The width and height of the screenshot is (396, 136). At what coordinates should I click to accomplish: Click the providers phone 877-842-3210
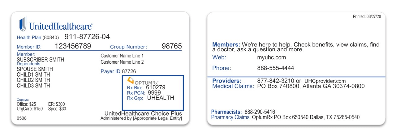pos(276,81)
